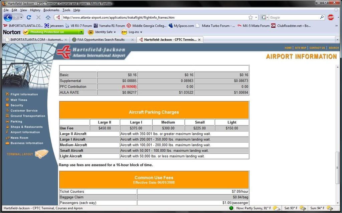Open the Shops & Restaurants link
This screenshot has height=213, width=342.
click(26, 127)
